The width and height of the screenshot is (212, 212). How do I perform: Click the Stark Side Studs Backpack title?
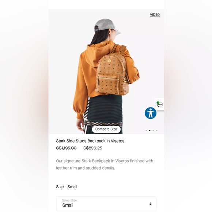click(90, 141)
